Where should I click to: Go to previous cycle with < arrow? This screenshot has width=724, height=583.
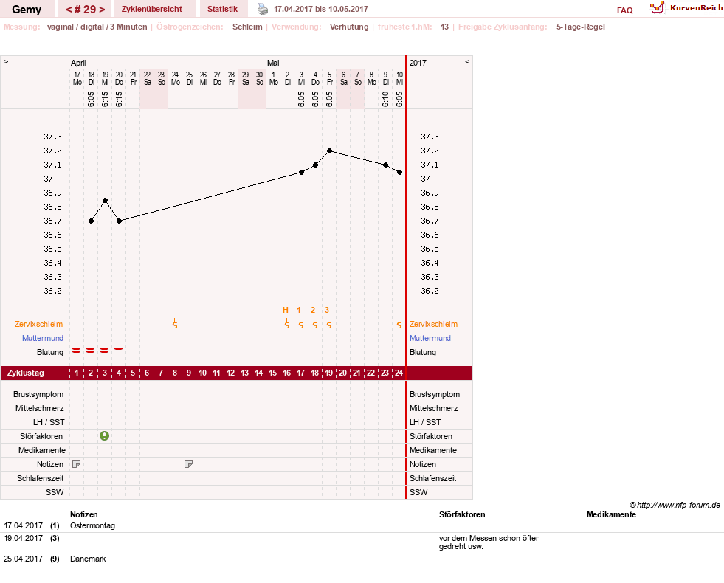click(69, 10)
